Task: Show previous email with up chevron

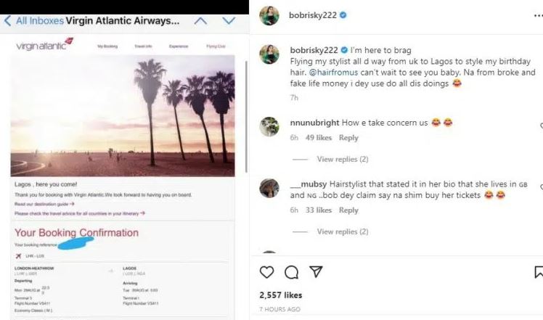Action: (200, 21)
